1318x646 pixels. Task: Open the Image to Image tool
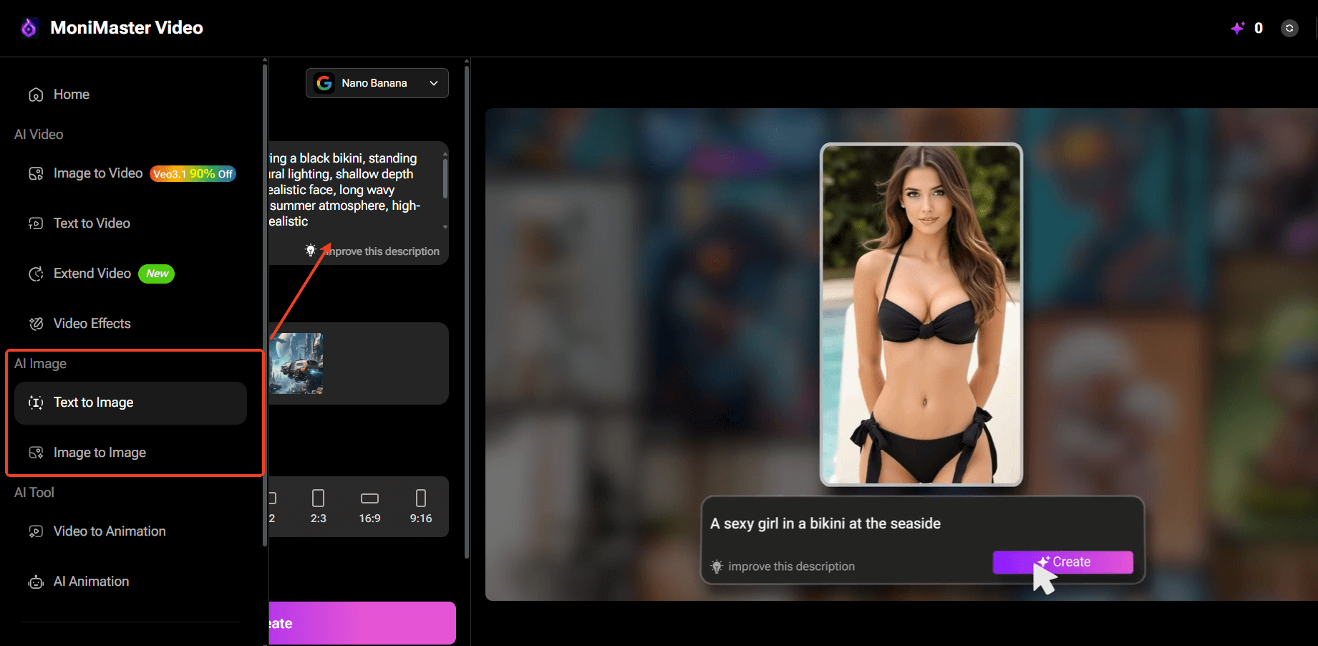click(x=99, y=452)
